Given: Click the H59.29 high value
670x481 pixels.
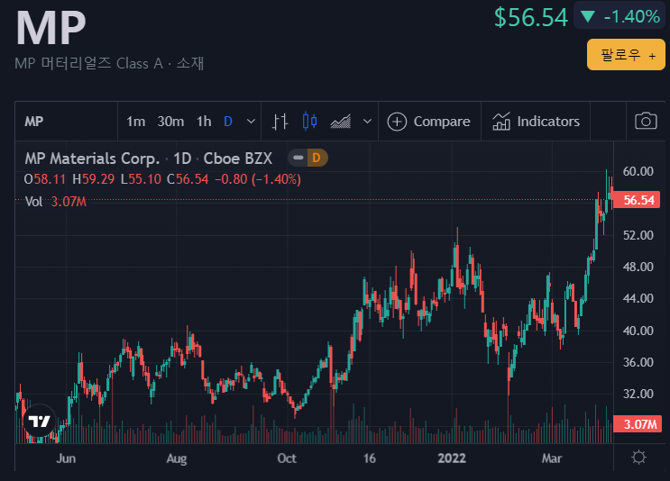Looking at the screenshot, I should [93, 179].
